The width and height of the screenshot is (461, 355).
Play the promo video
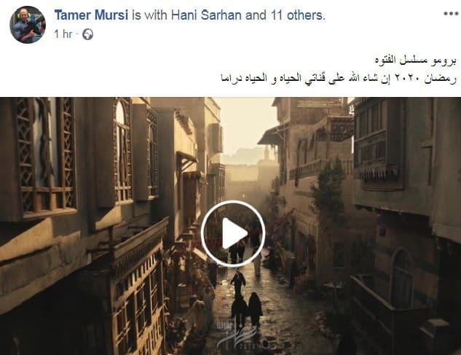[233, 234]
